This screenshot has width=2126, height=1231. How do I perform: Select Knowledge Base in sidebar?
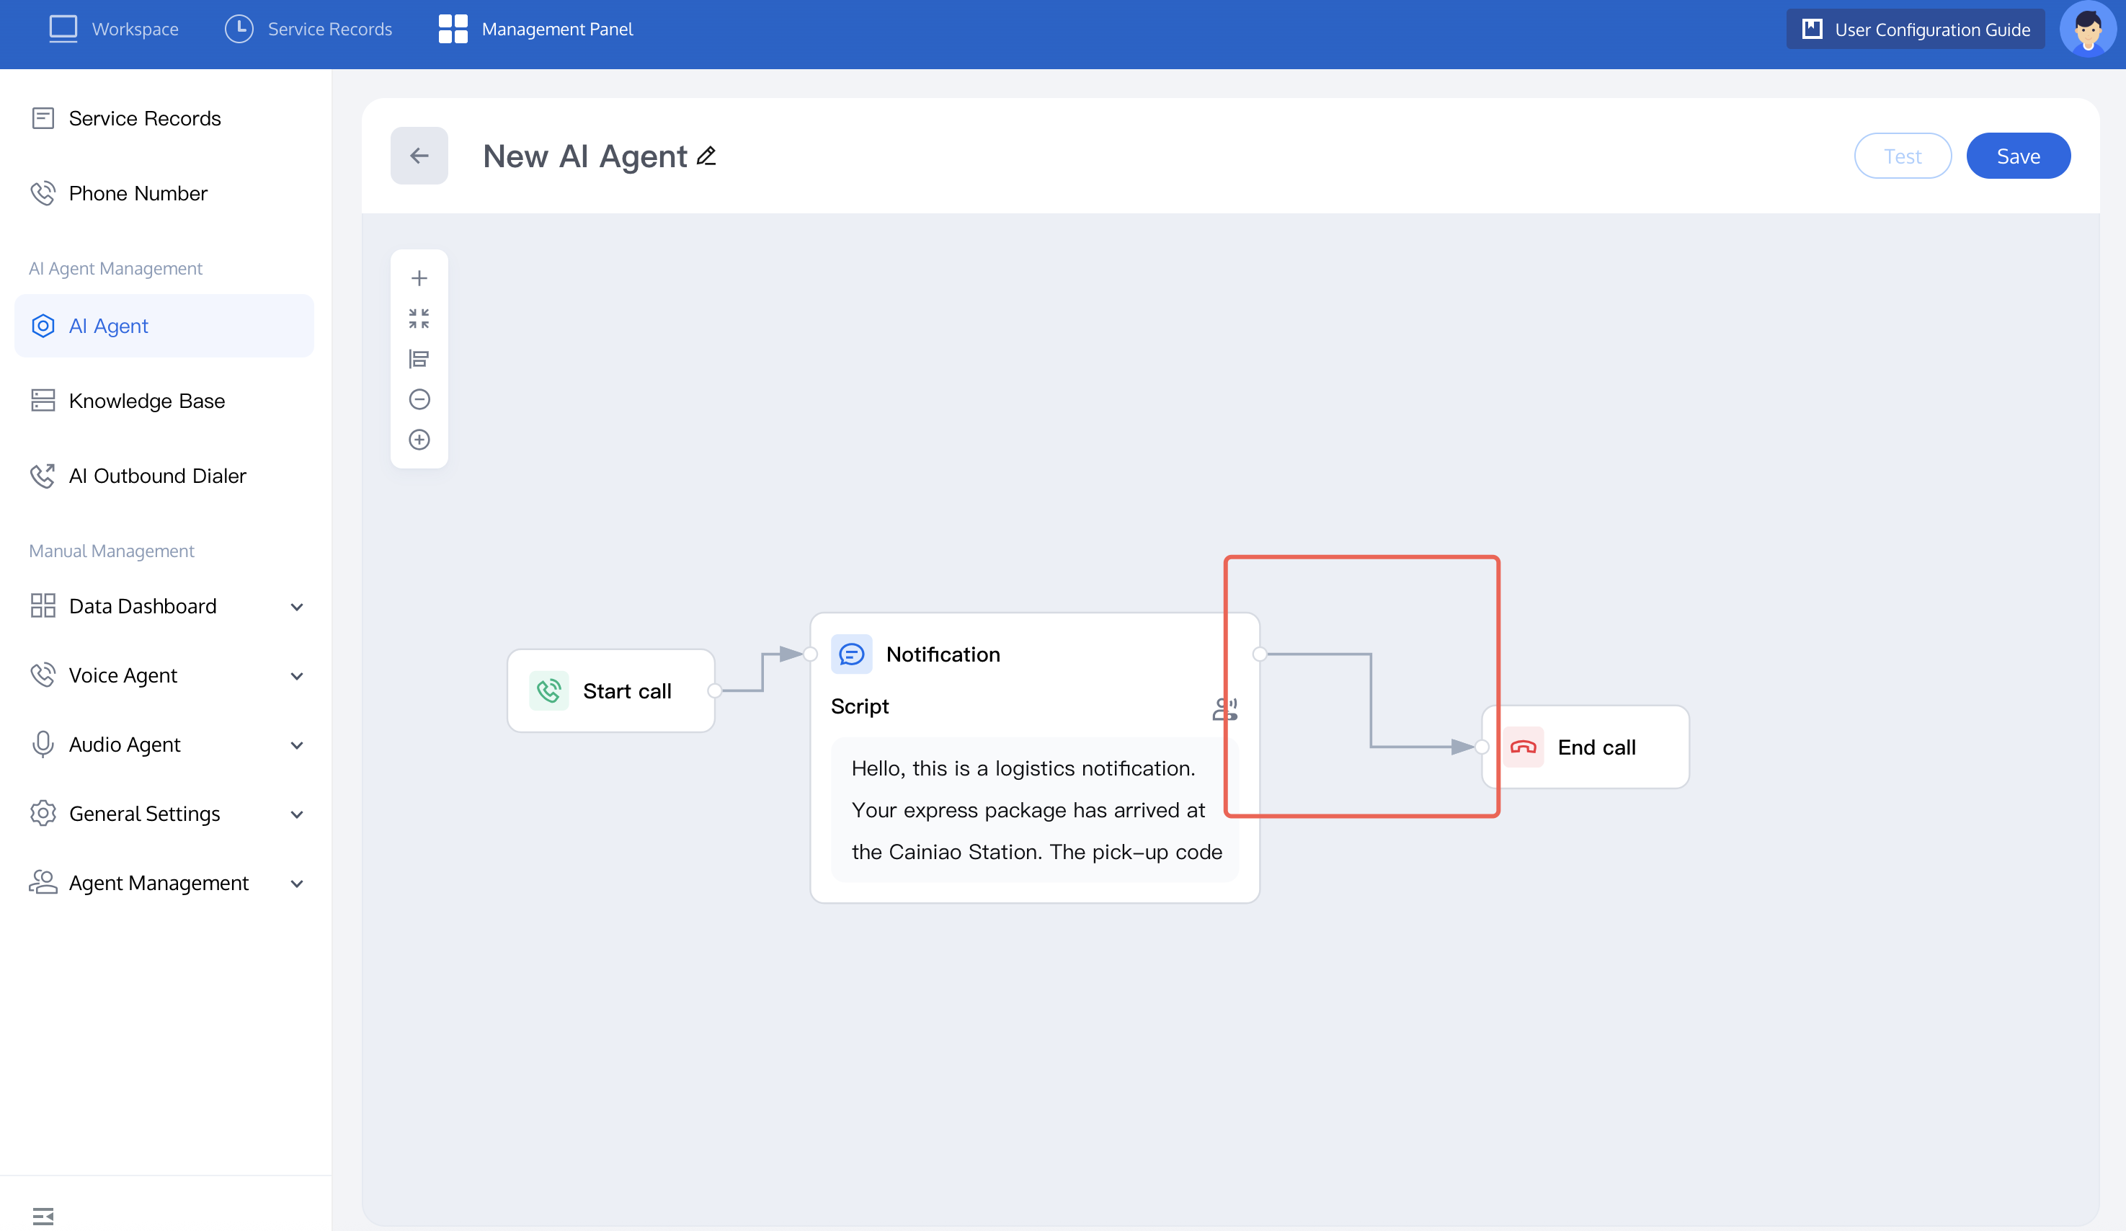click(x=147, y=401)
